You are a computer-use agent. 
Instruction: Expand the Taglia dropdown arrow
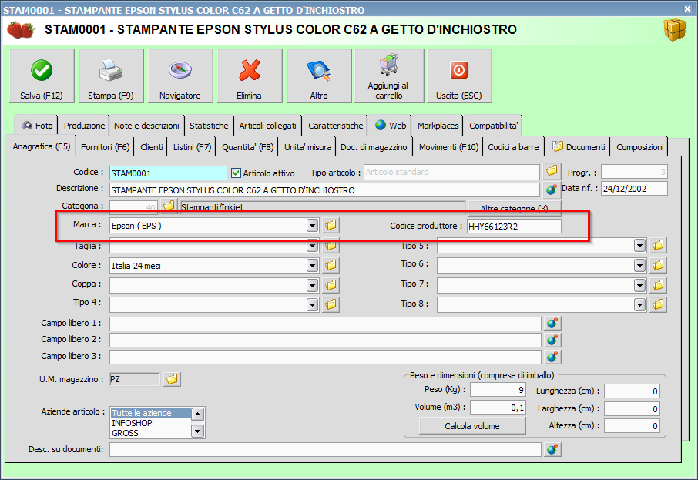[313, 246]
